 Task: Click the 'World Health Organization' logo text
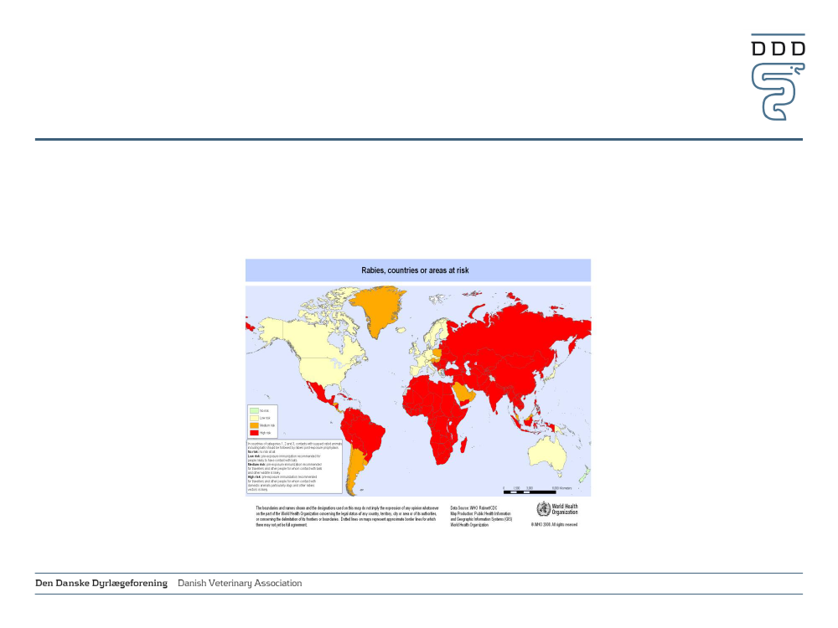(x=565, y=509)
